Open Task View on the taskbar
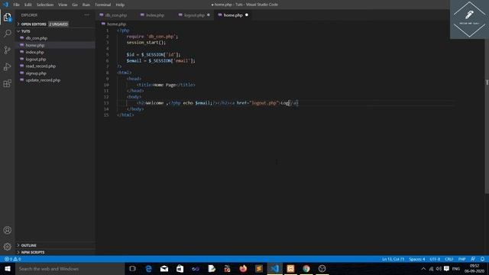489x275 pixels. [132, 268]
